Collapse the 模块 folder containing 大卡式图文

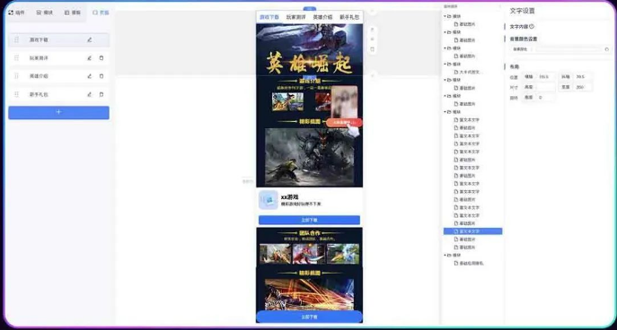click(x=445, y=64)
